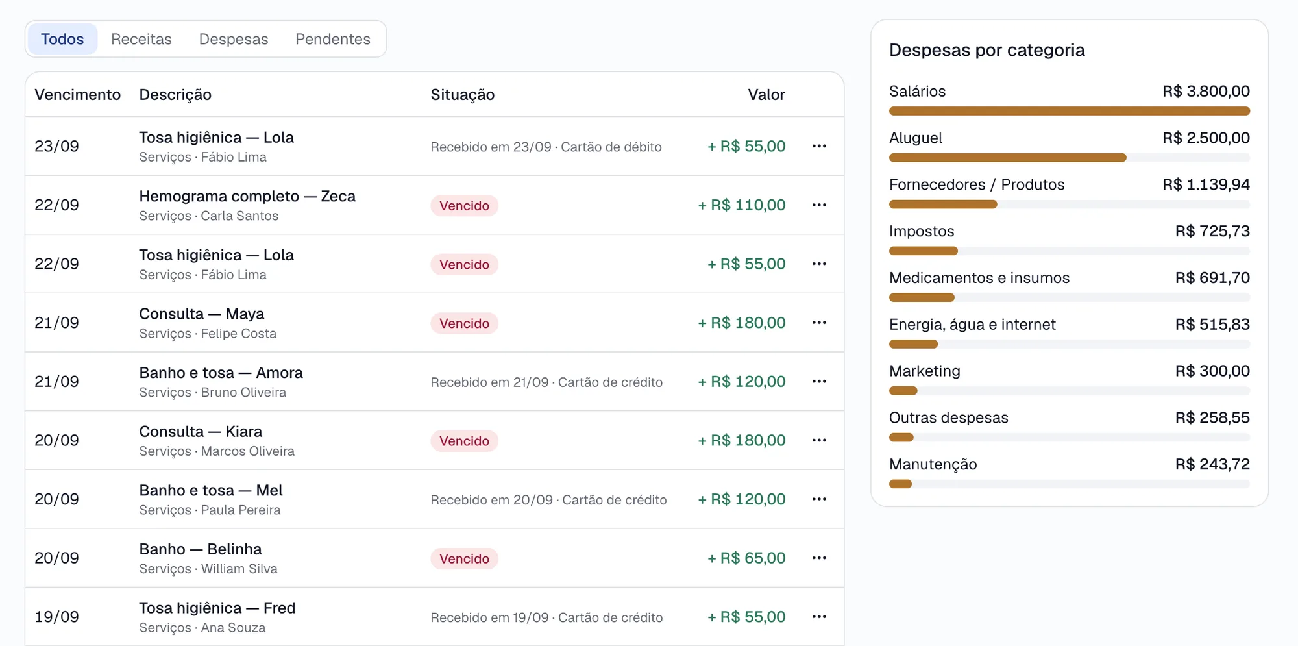The width and height of the screenshot is (1298, 646).
Task: Click the Marketing progress bar
Action: 1070,391
